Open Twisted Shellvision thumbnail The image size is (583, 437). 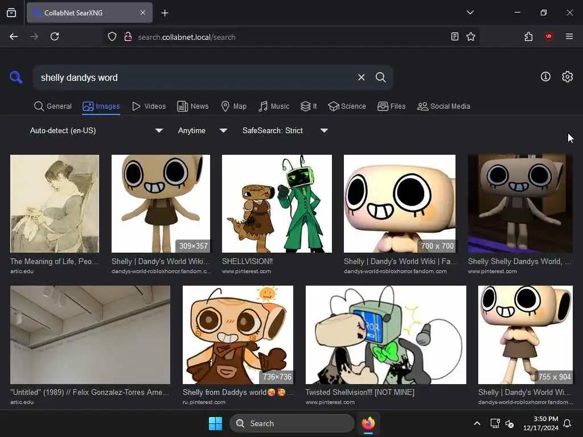385,335
